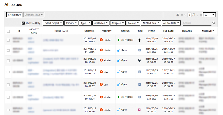Click Middle priority icon in 2018/03/09 row
The image size is (223, 115).
pyautogui.click(x=101, y=40)
